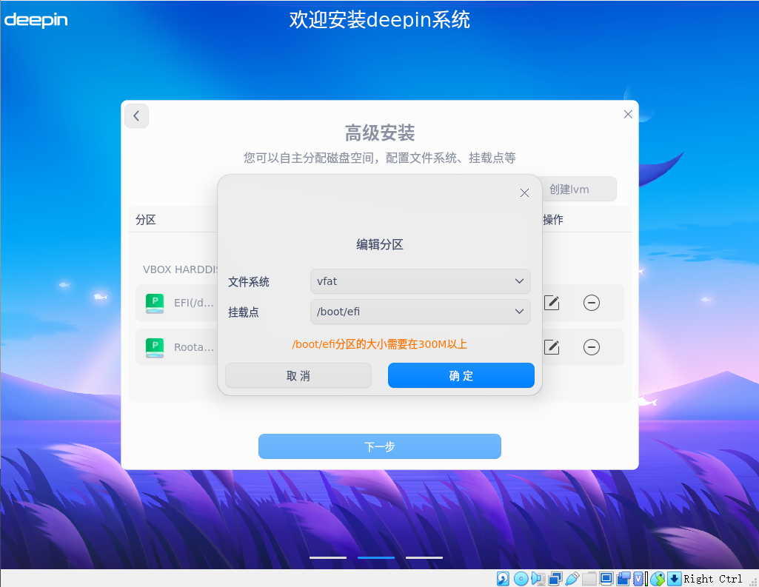
Task: Click the audio icon in VirtualBox status bar
Action: pyautogui.click(x=538, y=578)
